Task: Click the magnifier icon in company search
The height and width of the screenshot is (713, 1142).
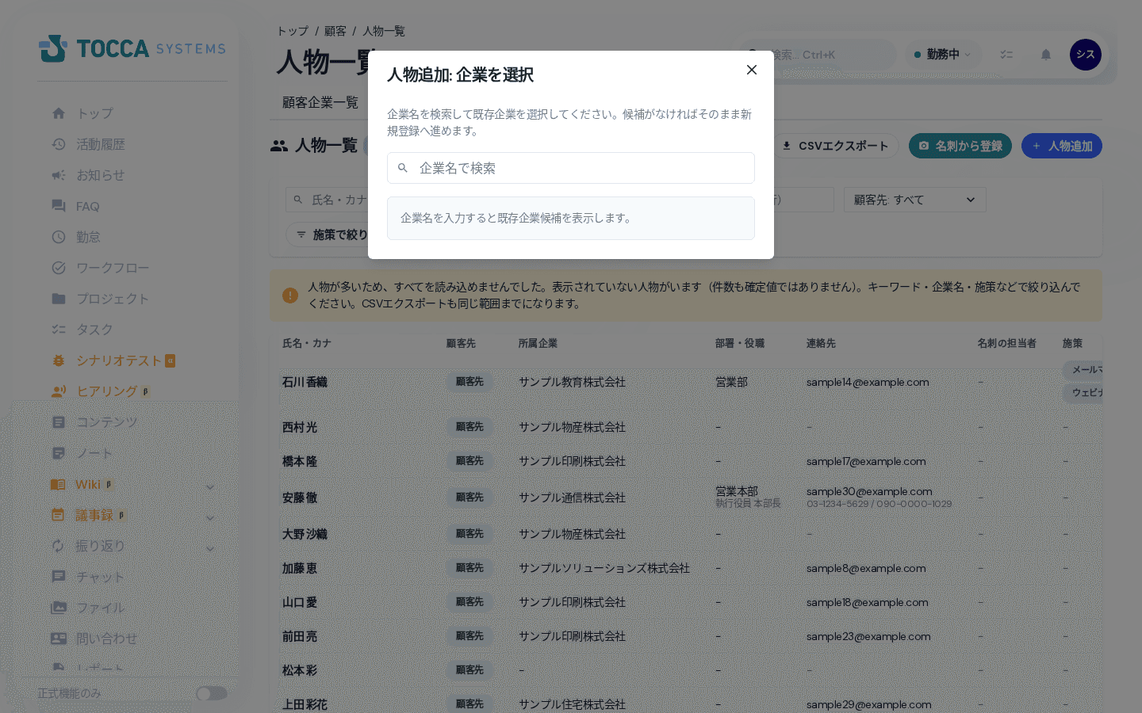Action: point(403,168)
